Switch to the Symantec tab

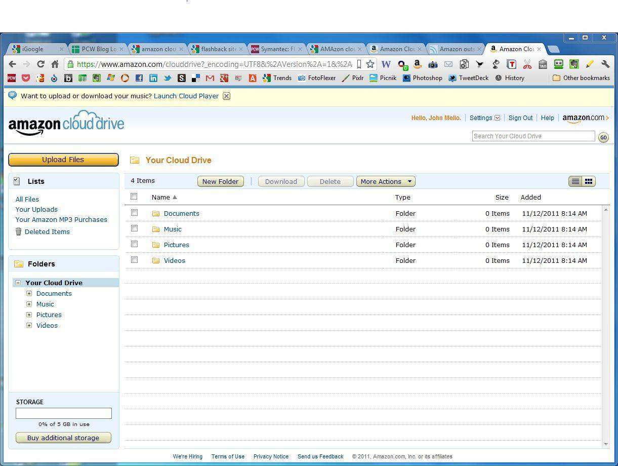[x=277, y=49]
